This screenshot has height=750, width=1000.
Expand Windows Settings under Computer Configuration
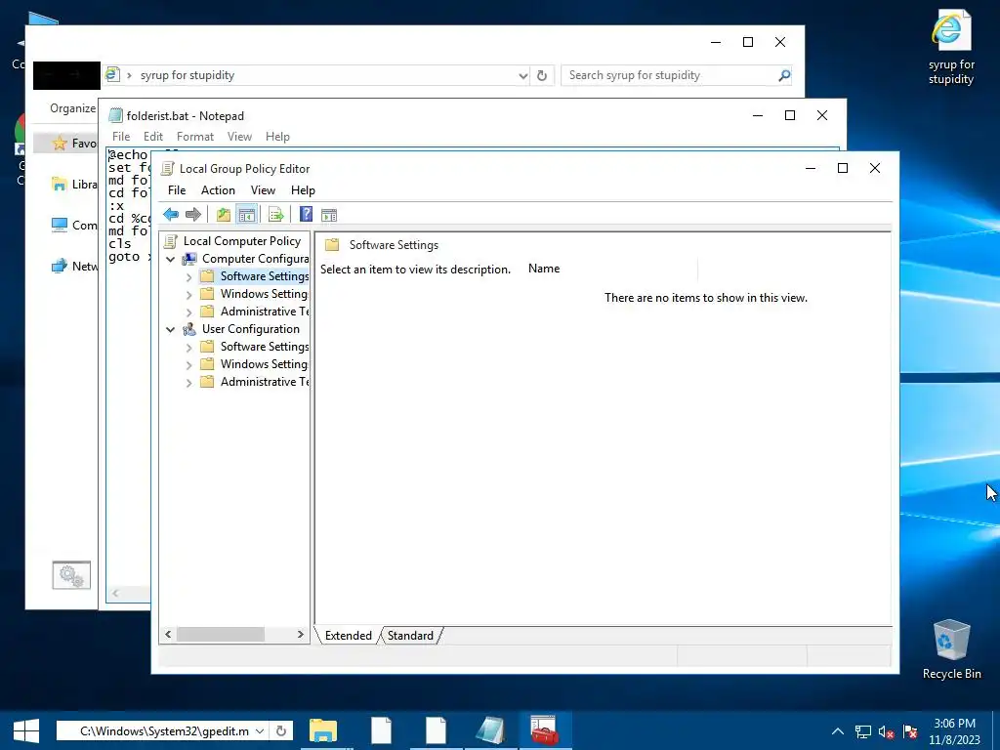[188, 295]
